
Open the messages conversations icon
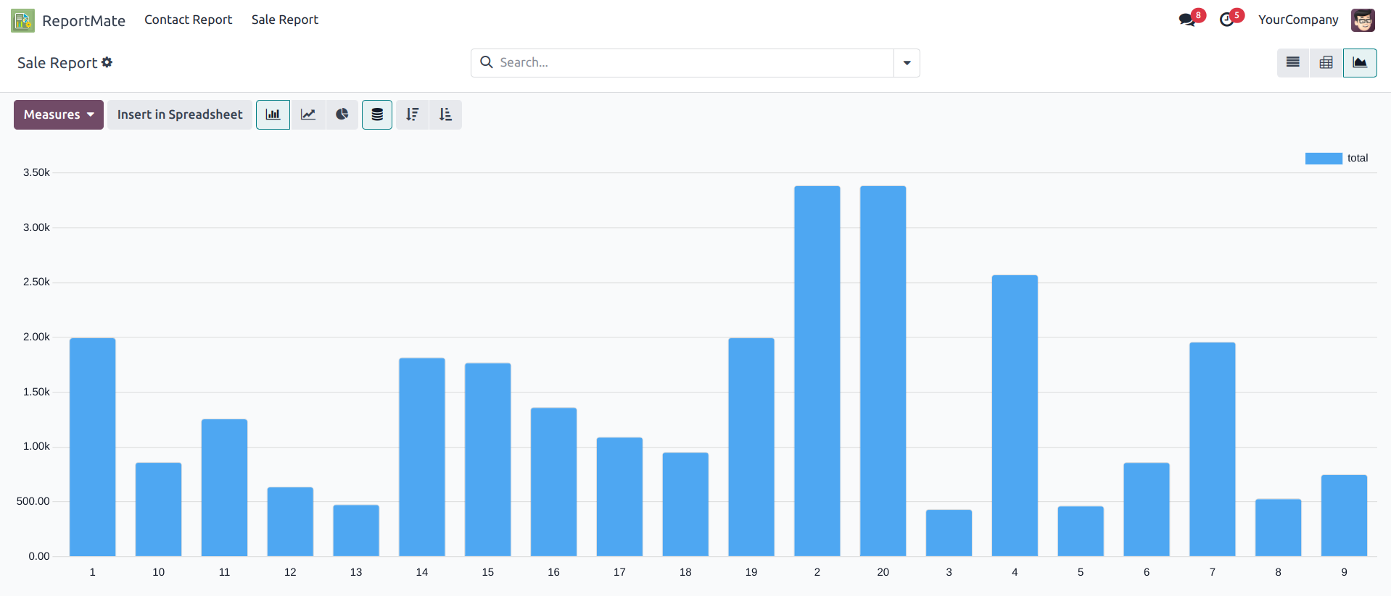[1187, 20]
